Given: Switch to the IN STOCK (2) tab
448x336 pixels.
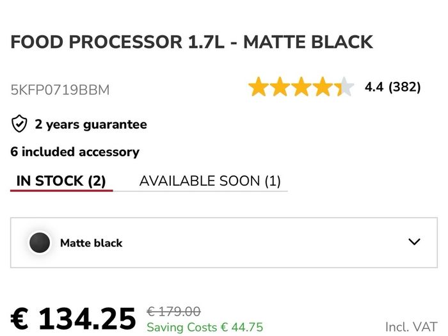Looking at the screenshot, I should pos(61,181).
